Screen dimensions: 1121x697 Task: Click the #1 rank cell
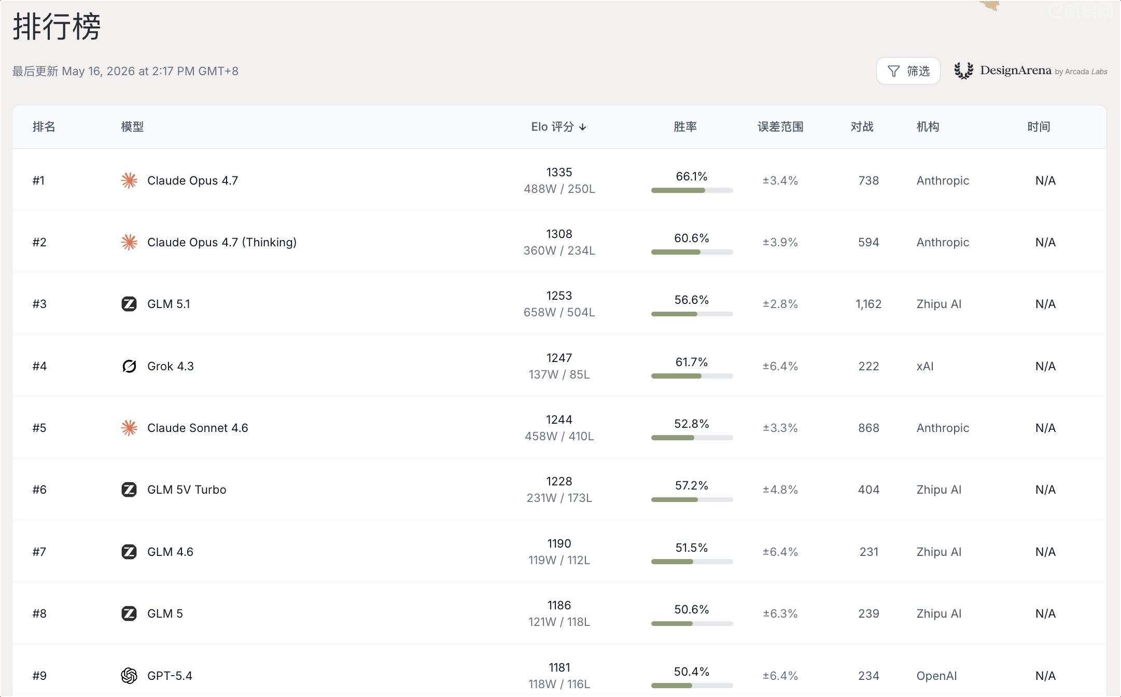(38, 180)
